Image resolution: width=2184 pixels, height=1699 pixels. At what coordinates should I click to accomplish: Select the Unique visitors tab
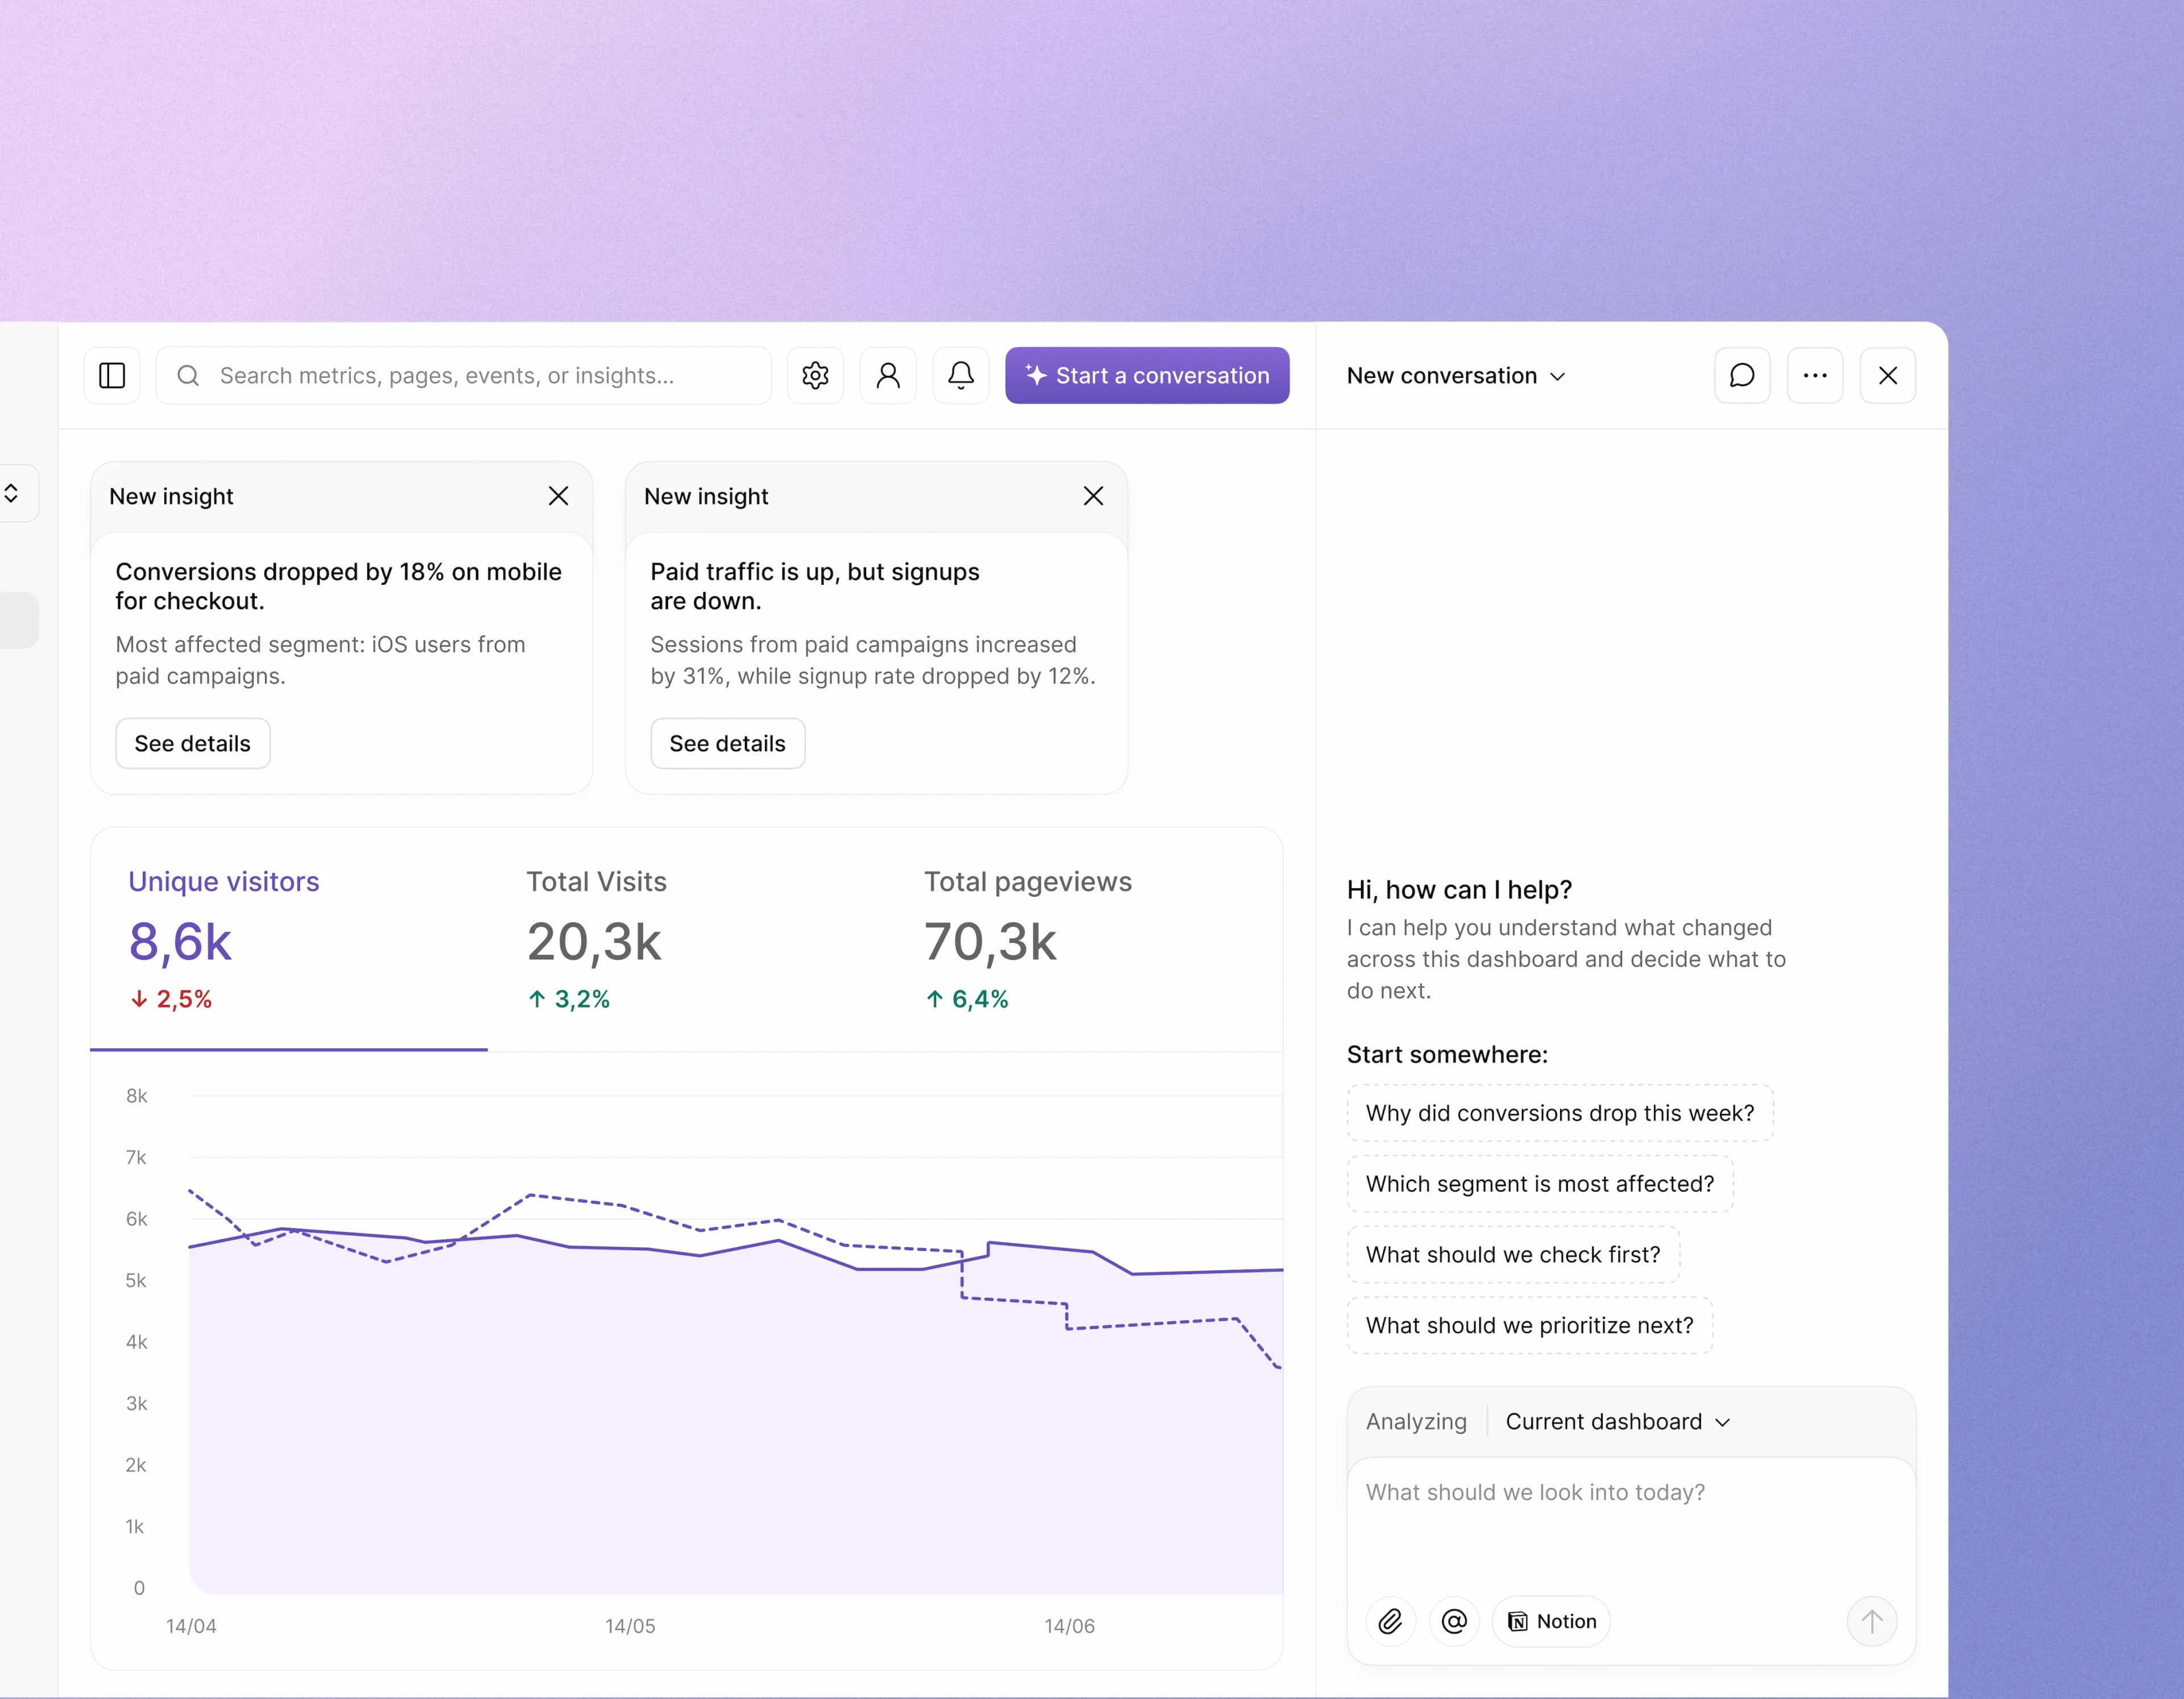click(289, 939)
